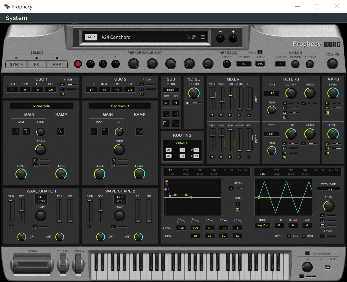
Task: Click the save-as multiple floppy icon
Action: point(194,37)
